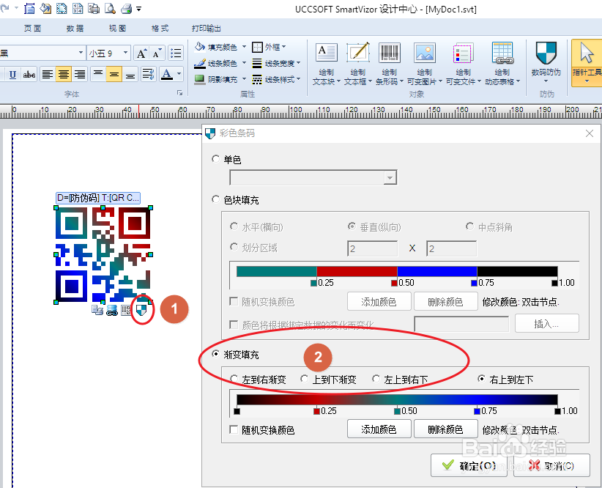Enable 随机变换颜色 checkbox under gradient fill
This screenshot has width=602, height=488.
(234, 429)
